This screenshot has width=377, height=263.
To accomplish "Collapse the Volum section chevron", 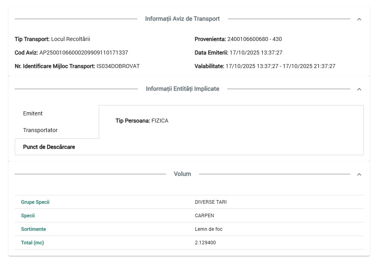I will pos(359,174).
